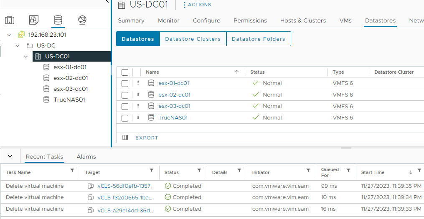Screen dimensions: 424x219
Task: Click datastore icon beside TrueNAS01 in tree
Action: 46,100
